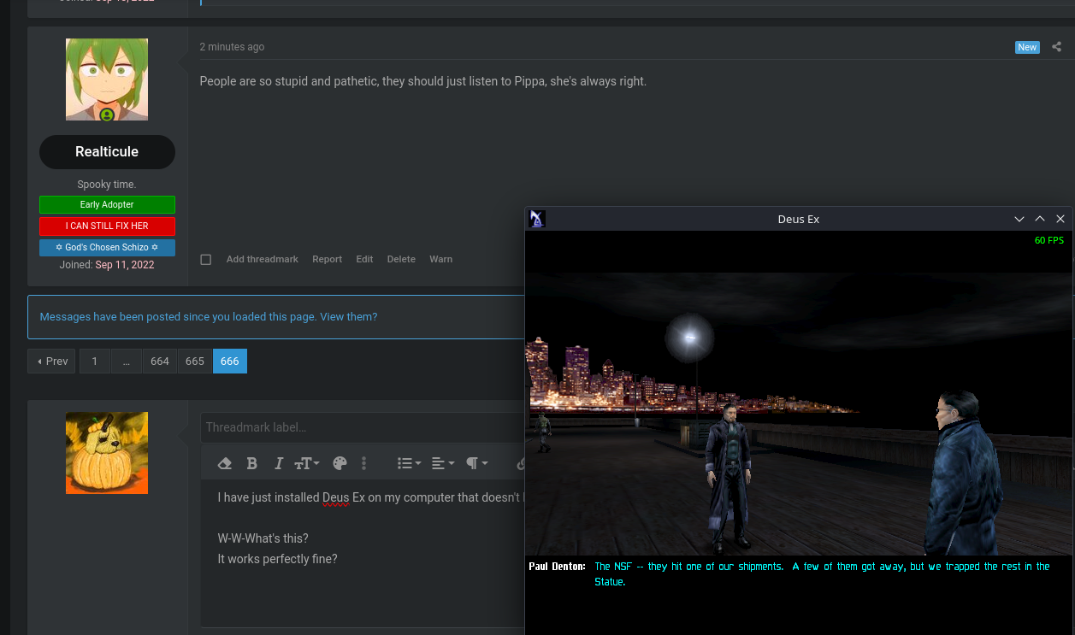
Task: Open the font size dropdown in the editor
Action: (x=307, y=463)
